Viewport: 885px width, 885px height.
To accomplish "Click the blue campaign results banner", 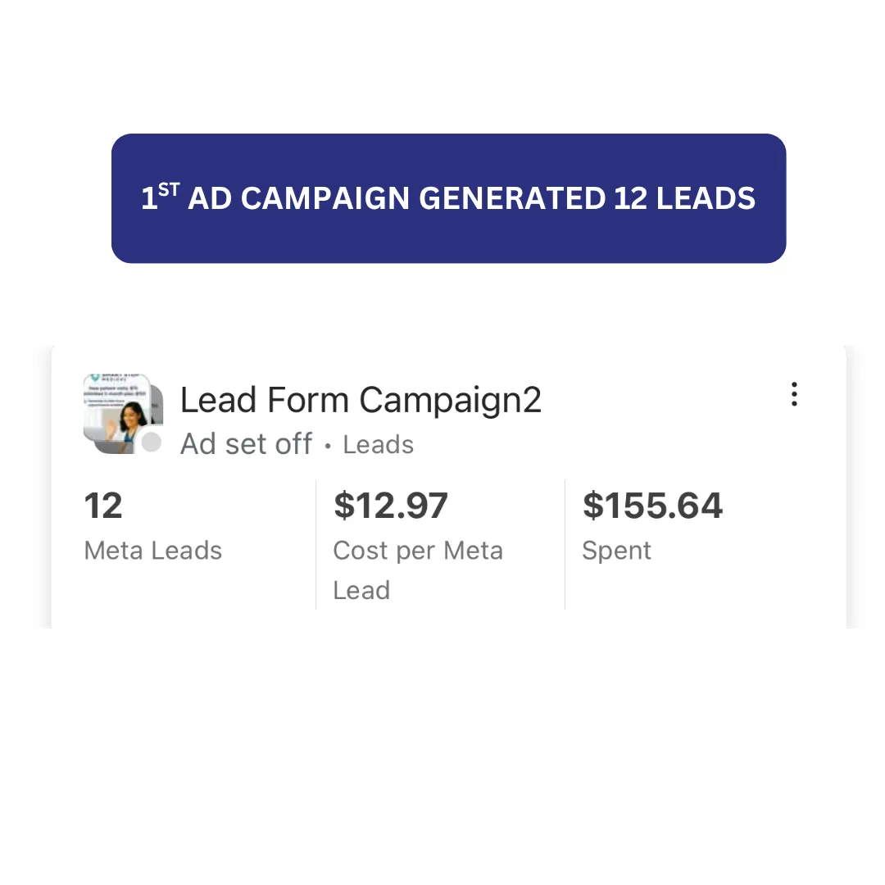I will pos(449,198).
